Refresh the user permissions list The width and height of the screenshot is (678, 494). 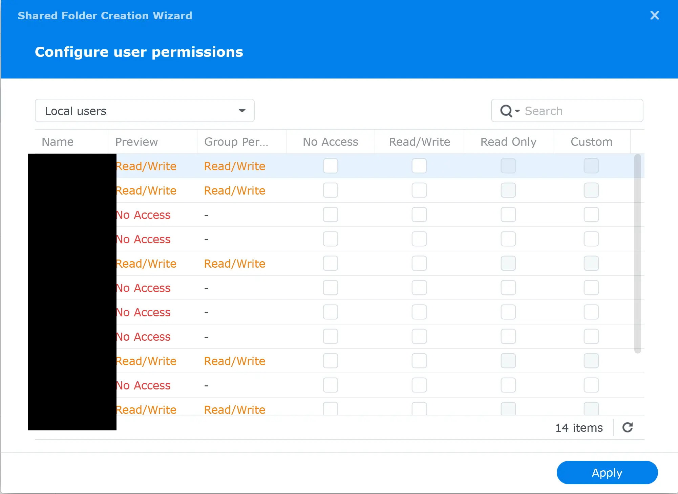[628, 428]
